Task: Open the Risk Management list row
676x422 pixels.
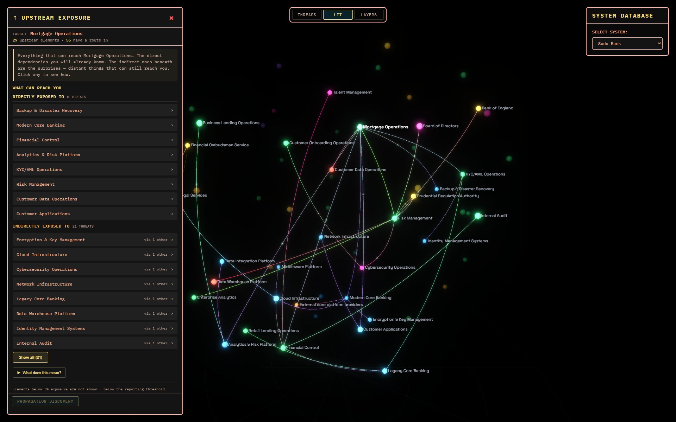Action: (x=95, y=184)
